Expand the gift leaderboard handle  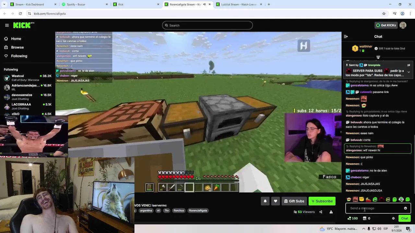378,57
